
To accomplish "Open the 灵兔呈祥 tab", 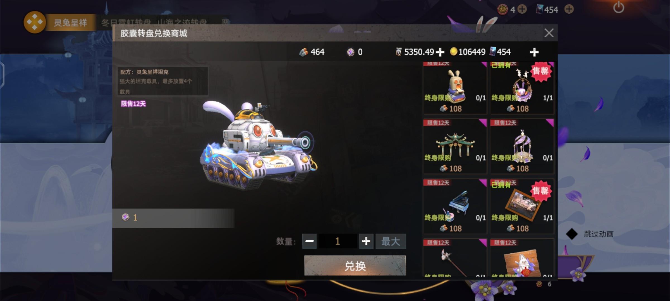I will coord(70,23).
